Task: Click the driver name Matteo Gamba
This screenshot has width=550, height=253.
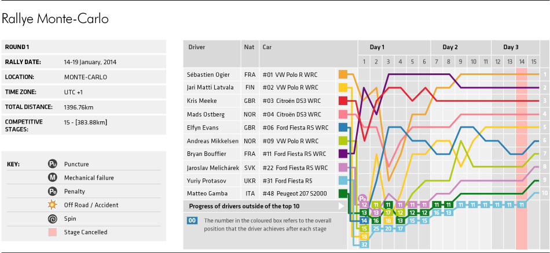Action: point(207,194)
